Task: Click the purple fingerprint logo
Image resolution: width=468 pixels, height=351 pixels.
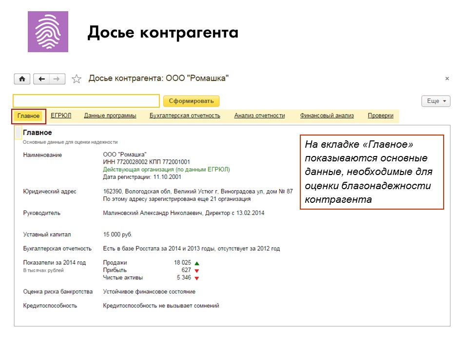Action: (48, 32)
